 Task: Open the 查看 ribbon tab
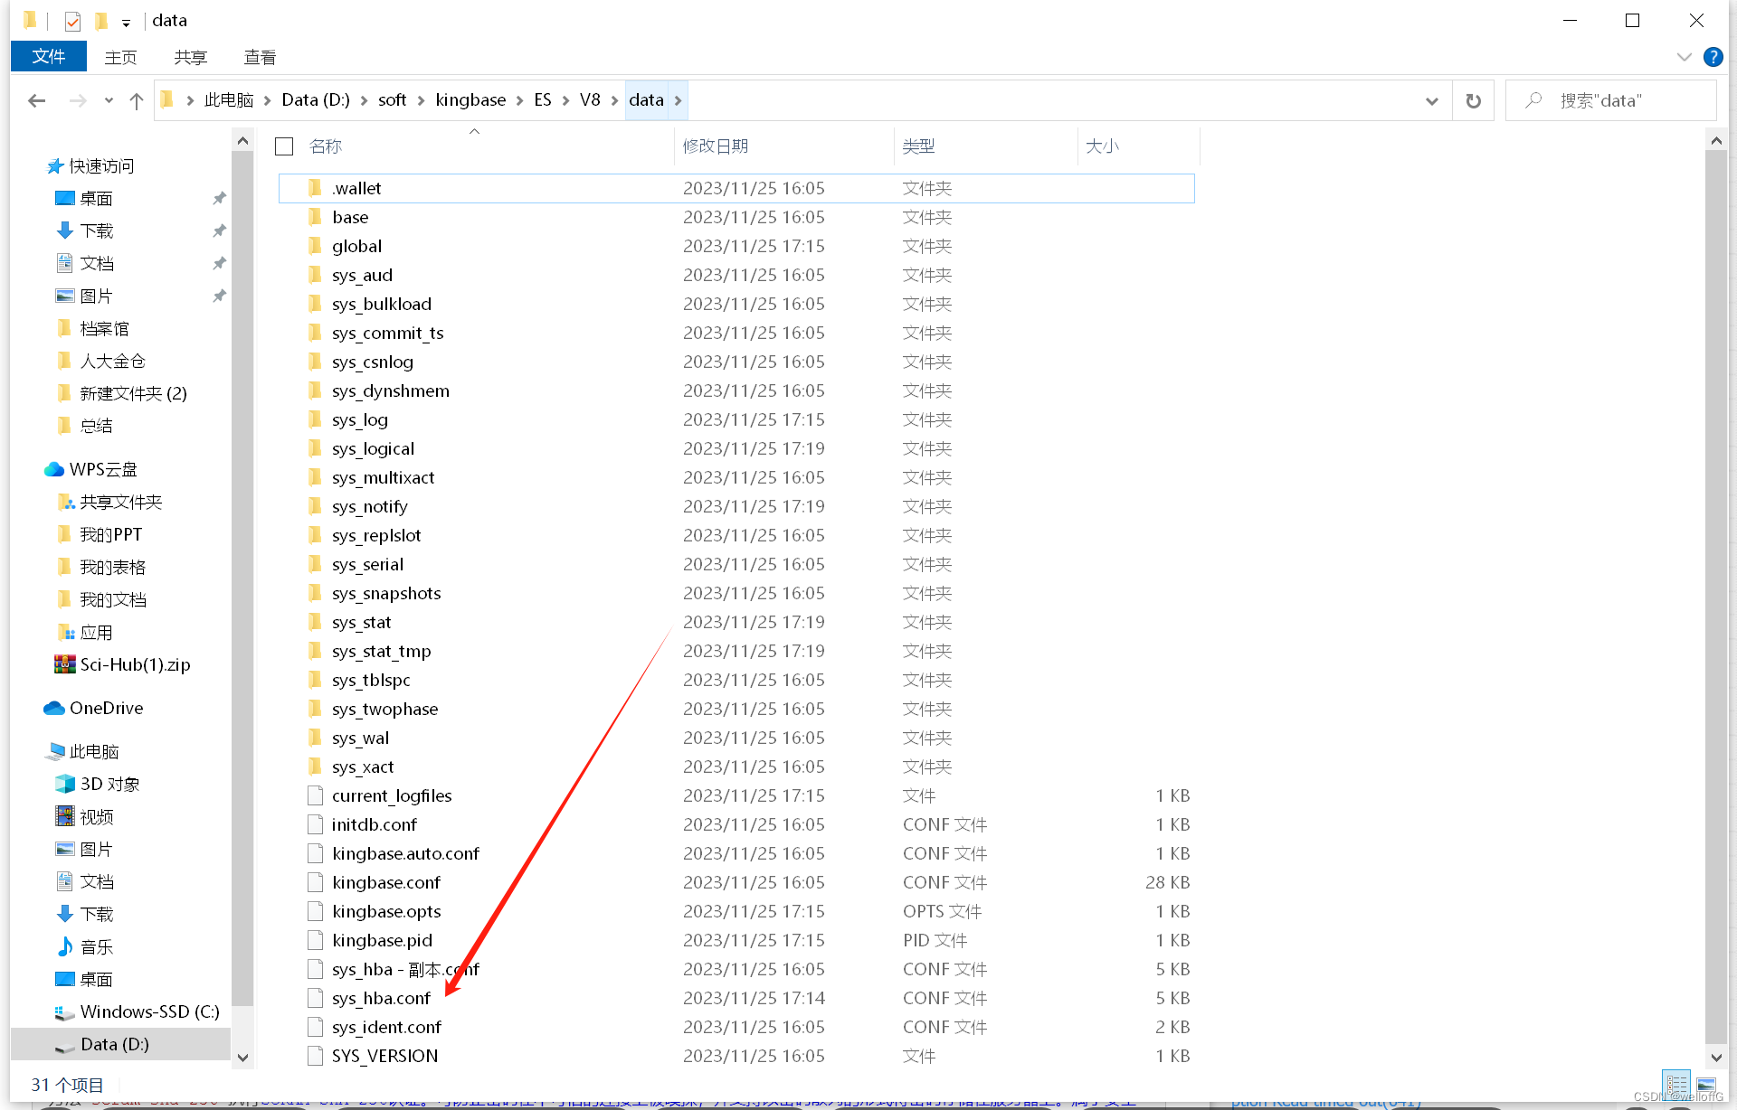[x=260, y=57]
